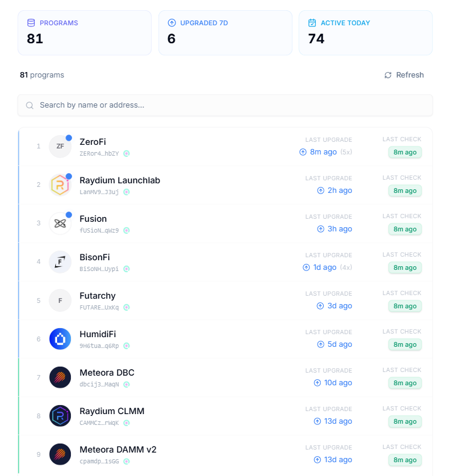Click the '(5x)' upgrade count in ZeroFi row
451x476 pixels.
[346, 152]
